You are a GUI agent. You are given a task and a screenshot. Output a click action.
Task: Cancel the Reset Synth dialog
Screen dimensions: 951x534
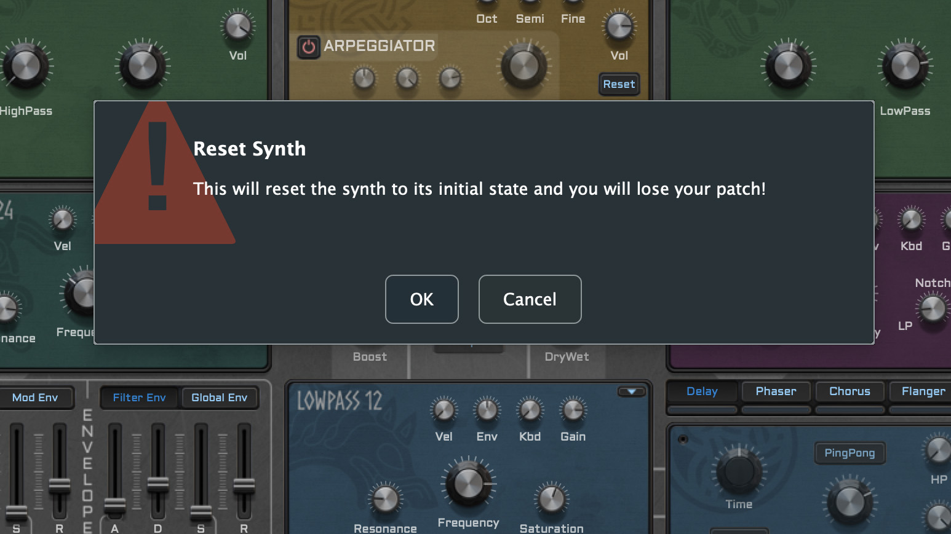pyautogui.click(x=530, y=299)
